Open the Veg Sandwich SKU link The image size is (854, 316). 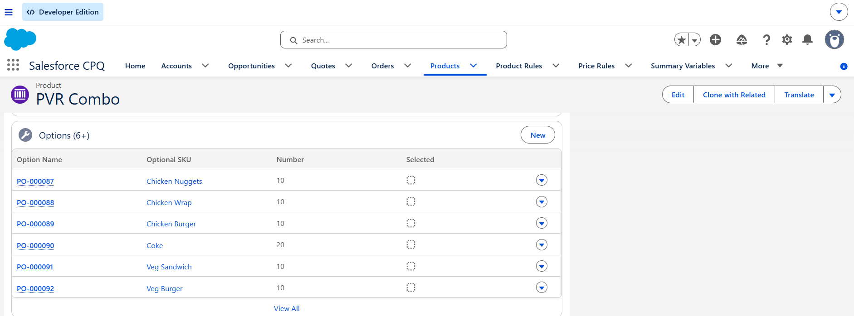point(169,267)
